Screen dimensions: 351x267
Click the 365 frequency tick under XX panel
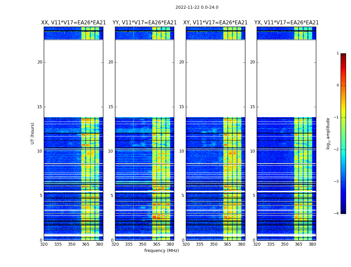click(x=86, y=244)
